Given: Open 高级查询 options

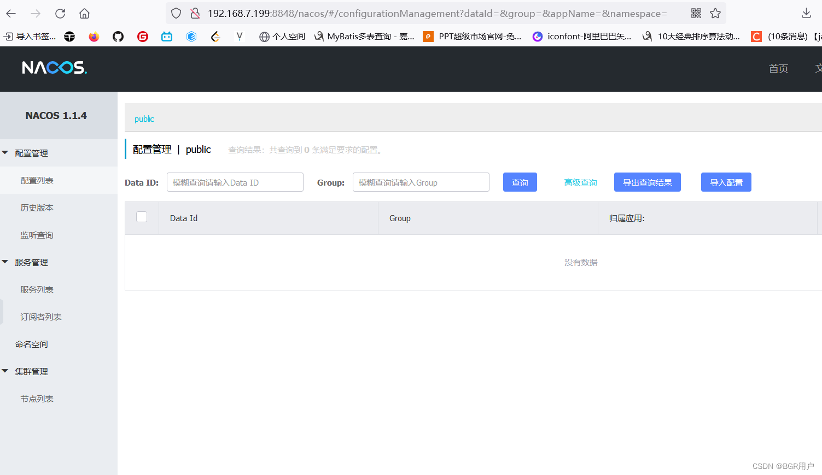Looking at the screenshot, I should 580,182.
